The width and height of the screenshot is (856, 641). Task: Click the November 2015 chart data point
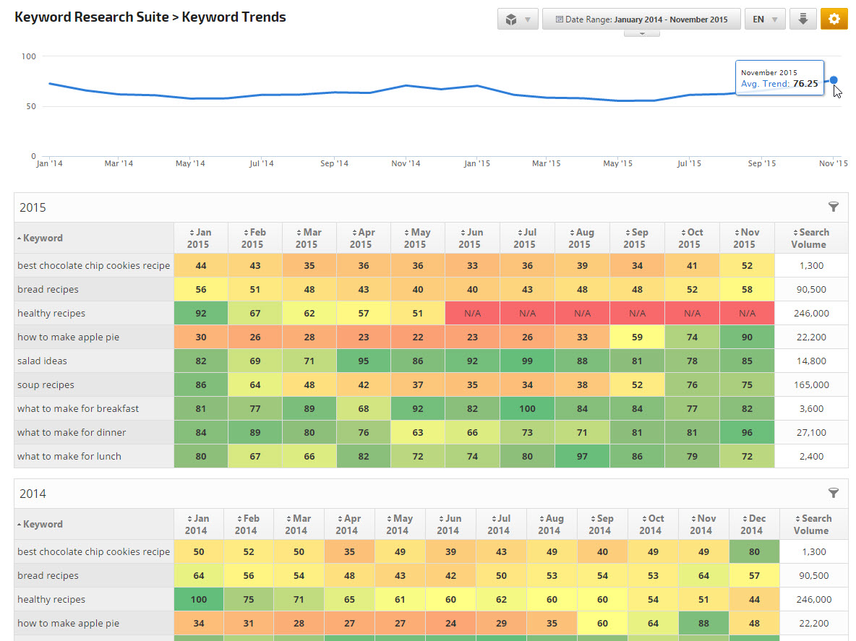(x=834, y=80)
